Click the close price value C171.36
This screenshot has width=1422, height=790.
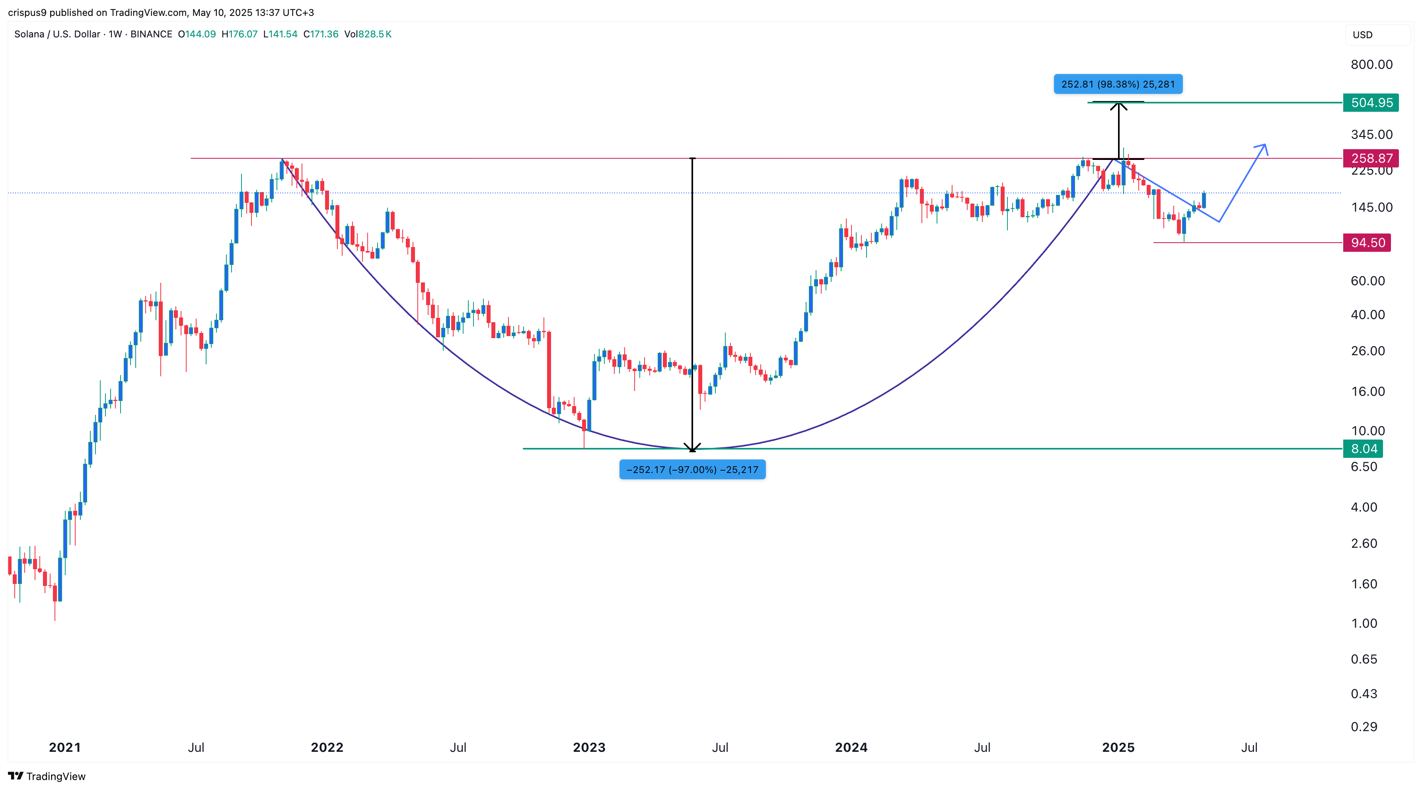pyautogui.click(x=321, y=34)
